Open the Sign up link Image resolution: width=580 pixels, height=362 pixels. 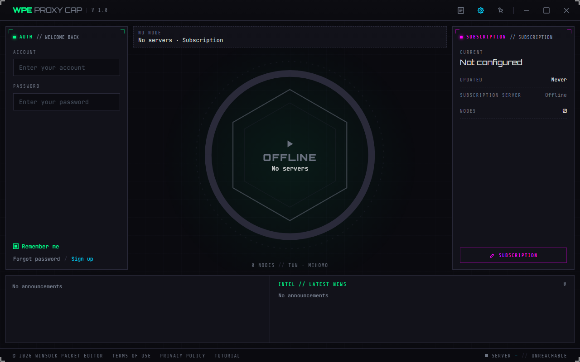tap(82, 259)
